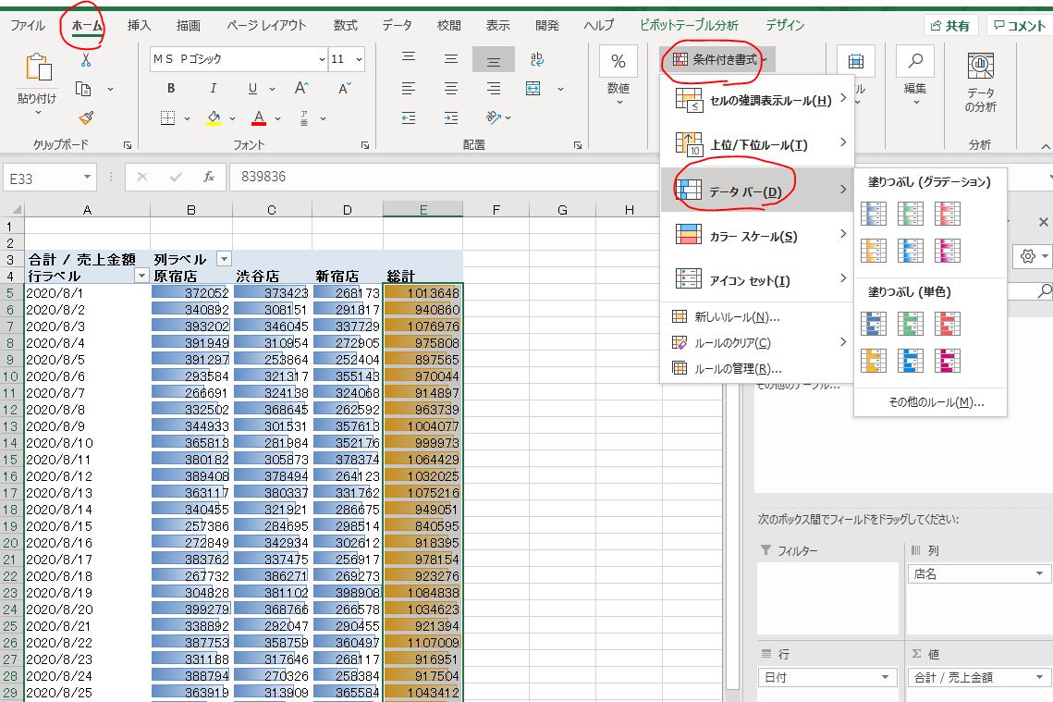Open the 列ラベル filter dropdown
This screenshot has width=1053, height=702.
[224, 259]
